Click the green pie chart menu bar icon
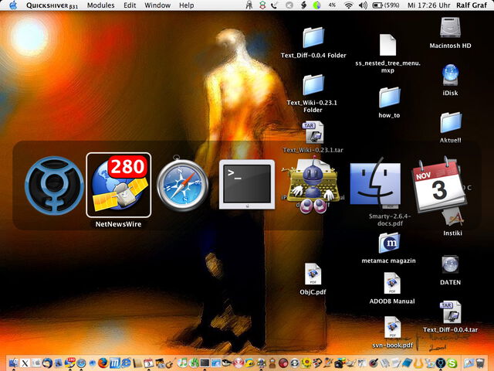Screen dimensions: 494x371 click(x=316, y=5)
